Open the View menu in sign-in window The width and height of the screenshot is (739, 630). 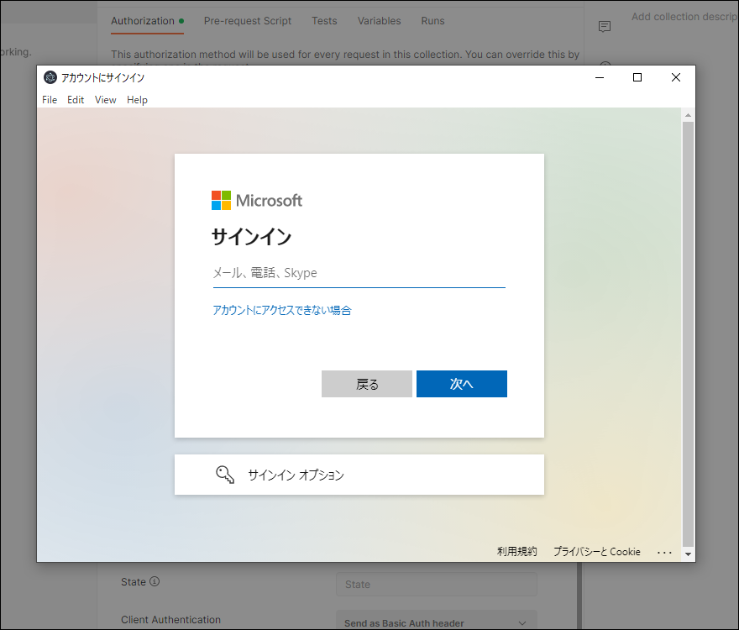pos(106,100)
